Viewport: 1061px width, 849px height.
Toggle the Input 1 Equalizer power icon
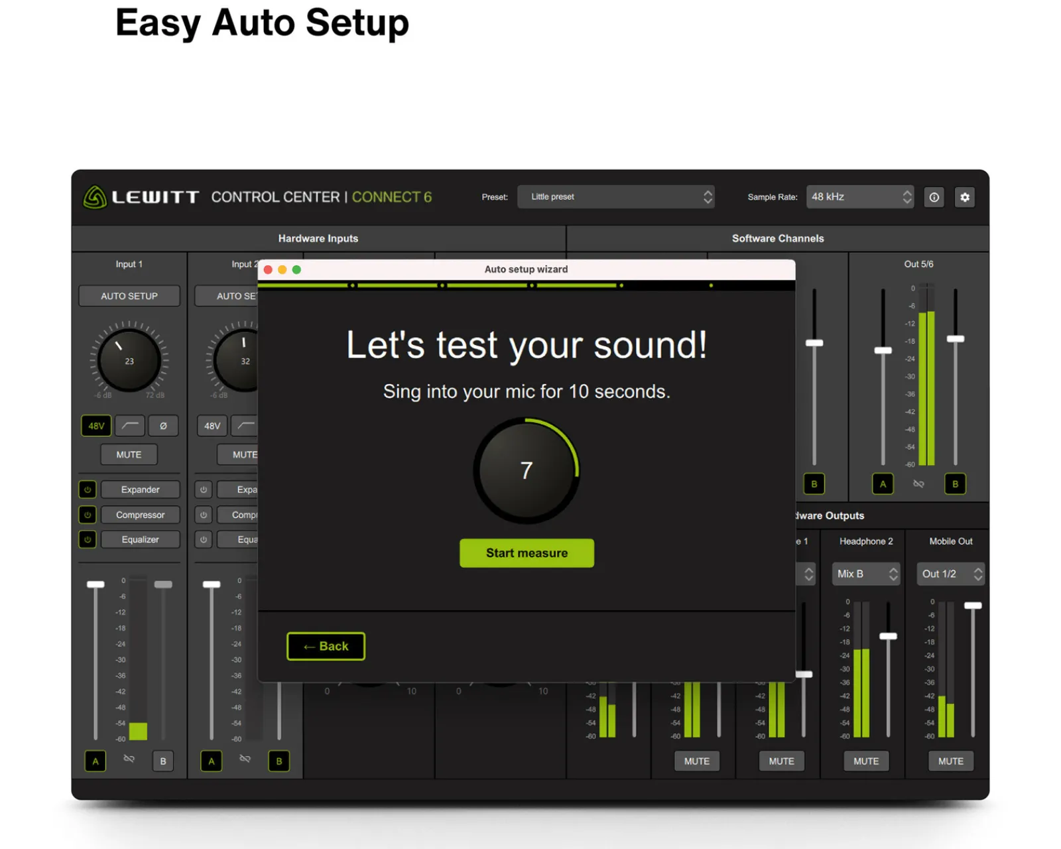(88, 540)
